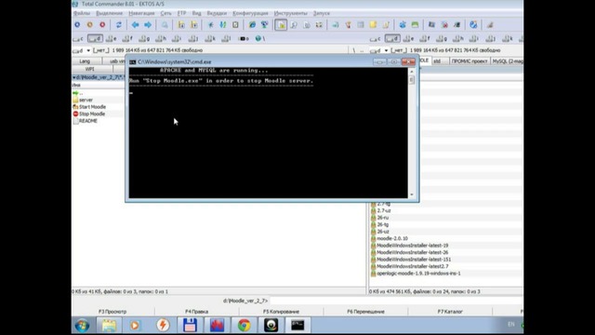Open Конфигурация menu
595x335 pixels.
(250, 13)
